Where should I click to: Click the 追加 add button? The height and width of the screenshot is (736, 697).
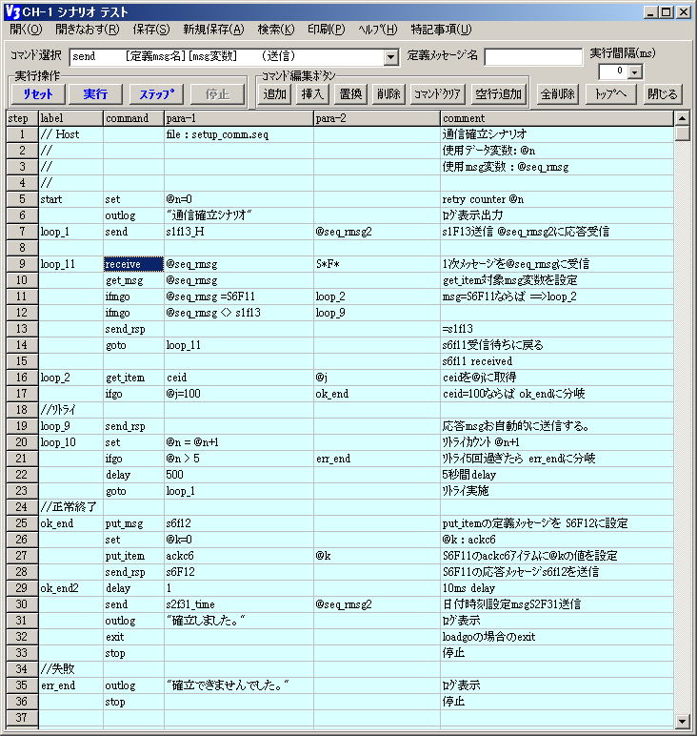pos(274,93)
